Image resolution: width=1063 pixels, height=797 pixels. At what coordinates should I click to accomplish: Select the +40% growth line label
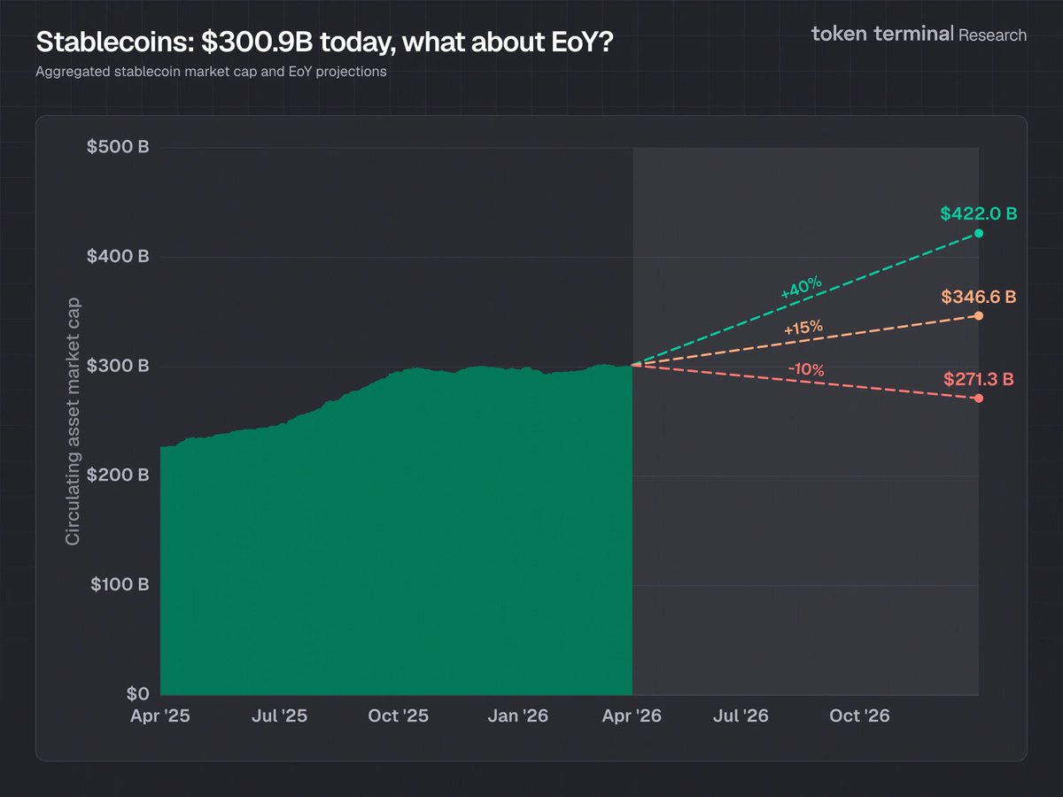pos(801,289)
